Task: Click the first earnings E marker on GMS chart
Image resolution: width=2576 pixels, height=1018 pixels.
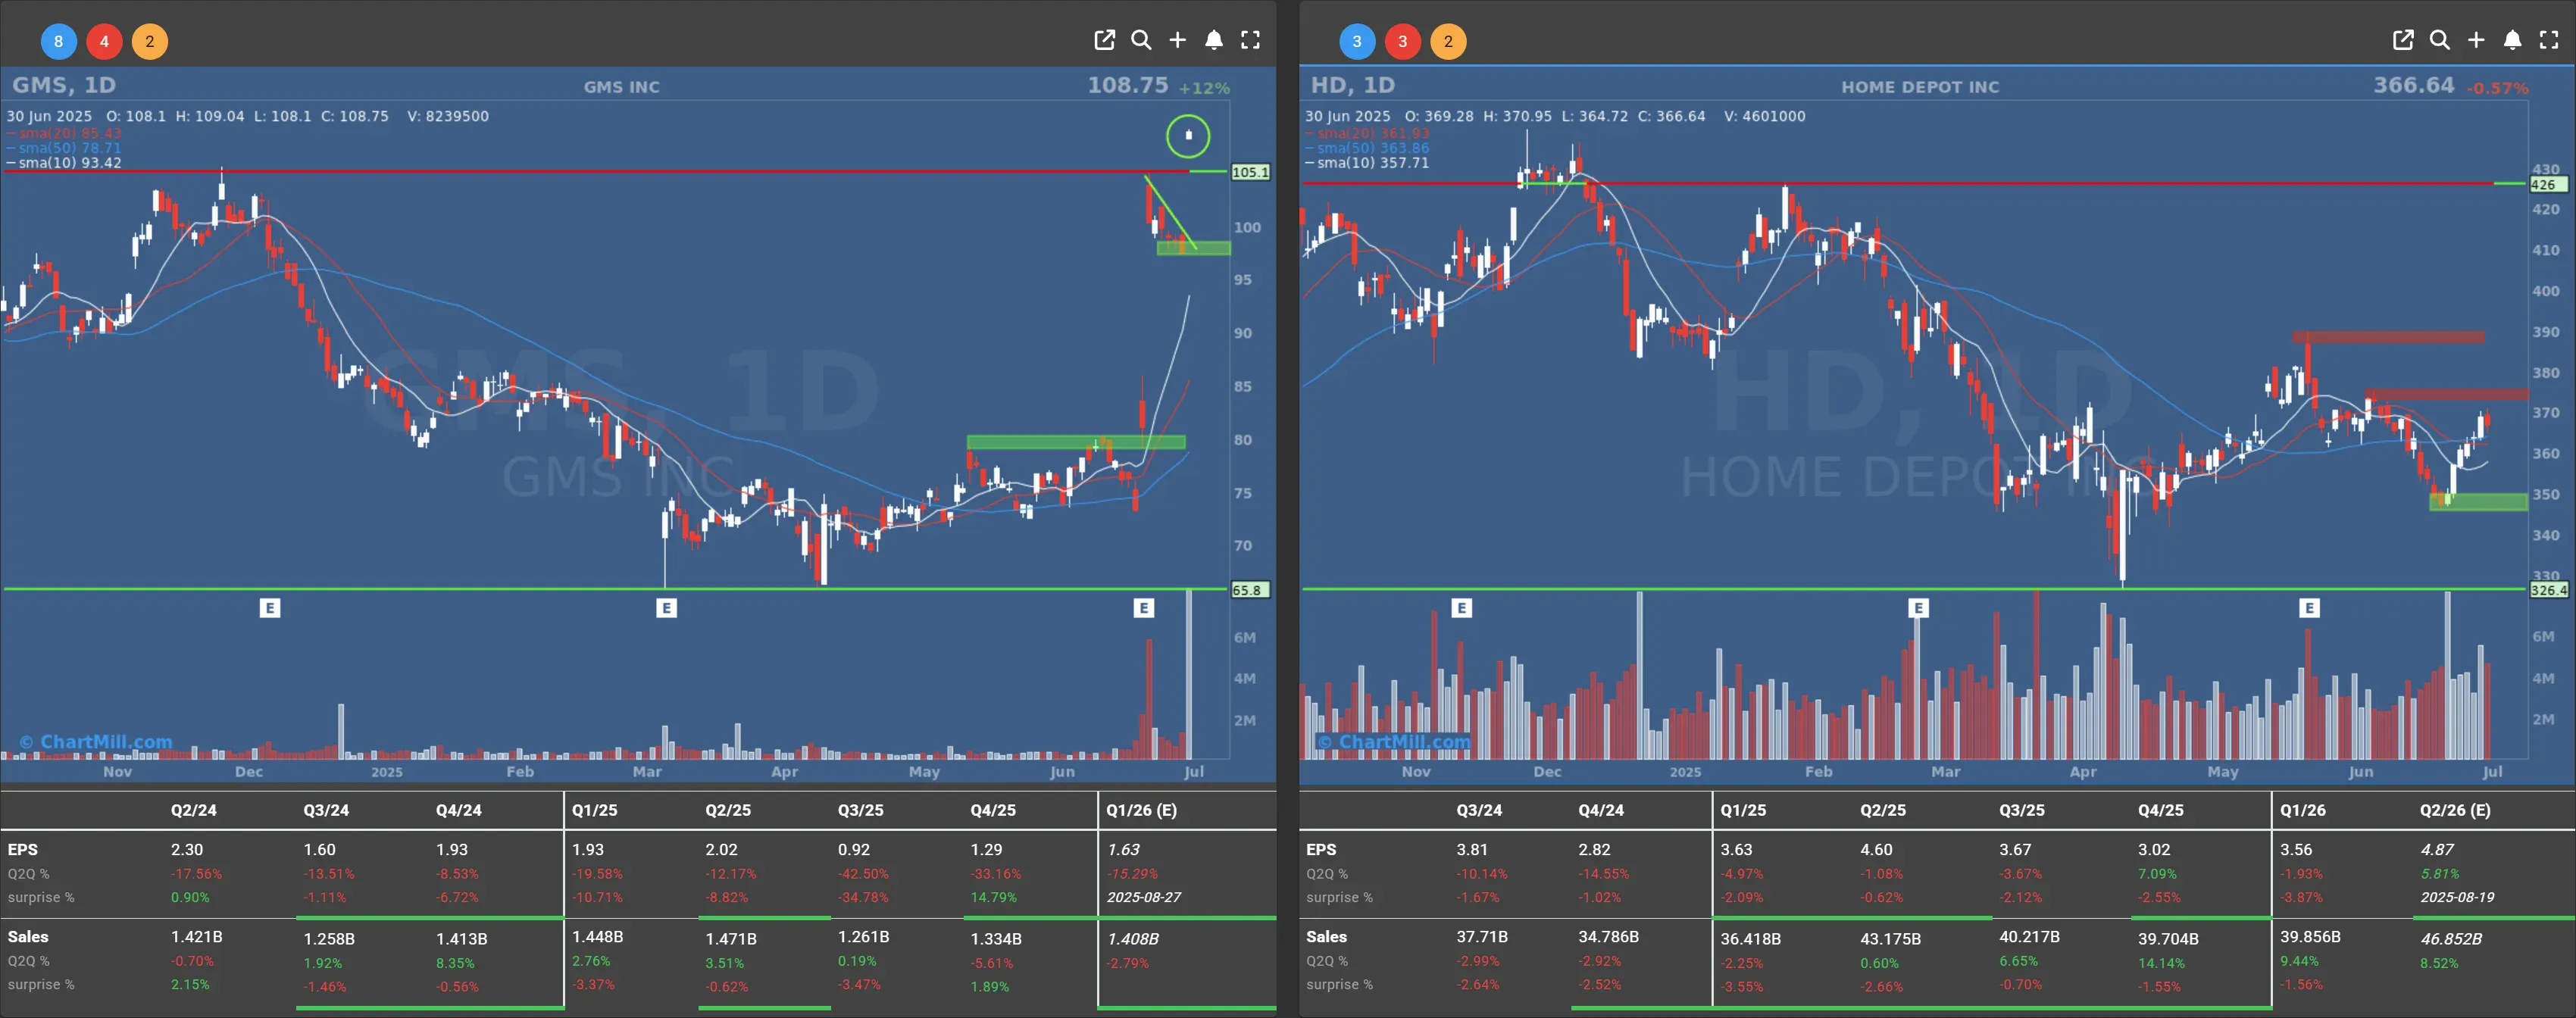Action: [270, 607]
